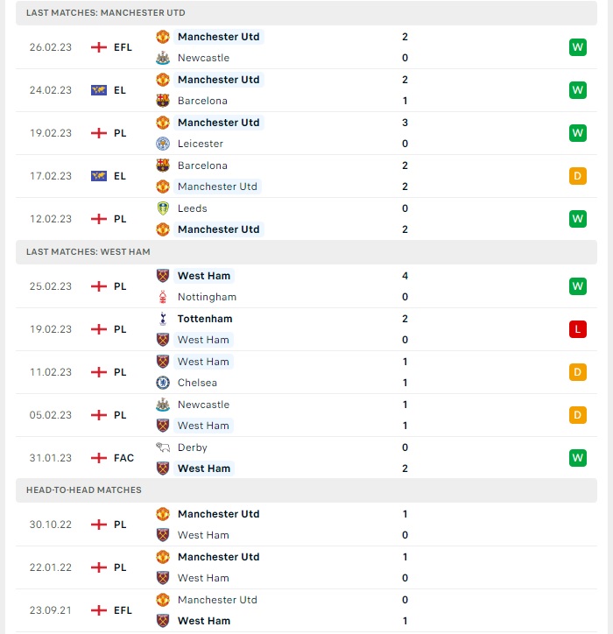The image size is (613, 634).
Task: Click the orange D badge for the Chelsea match
Action: [577, 372]
